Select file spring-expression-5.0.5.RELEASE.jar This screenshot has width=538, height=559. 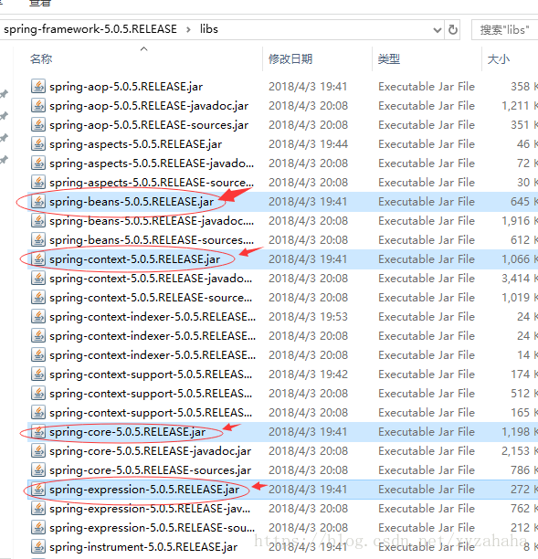pyautogui.click(x=144, y=490)
